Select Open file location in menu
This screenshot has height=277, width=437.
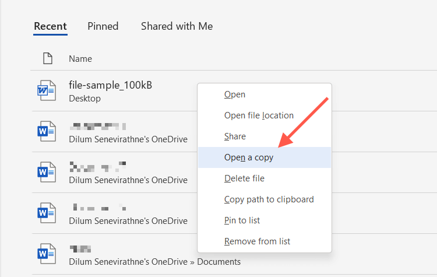(x=259, y=115)
